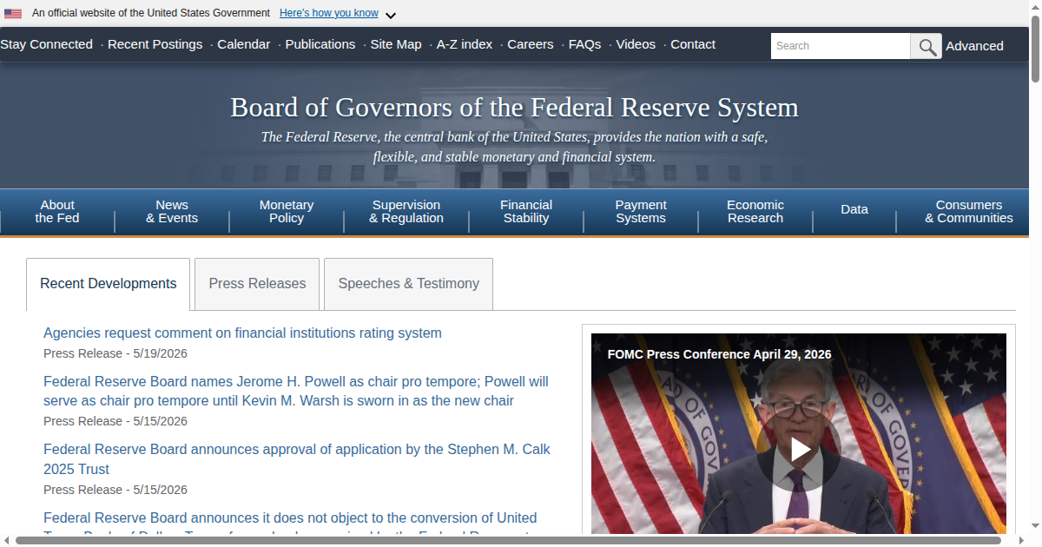
Task: Play the FOMC Press Conference video
Action: (x=799, y=449)
